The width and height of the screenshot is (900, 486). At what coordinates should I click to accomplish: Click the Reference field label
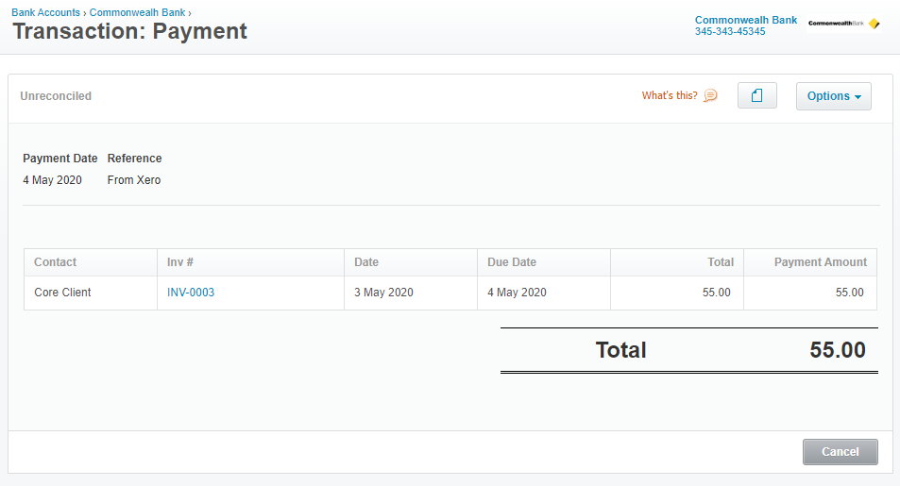[134, 159]
